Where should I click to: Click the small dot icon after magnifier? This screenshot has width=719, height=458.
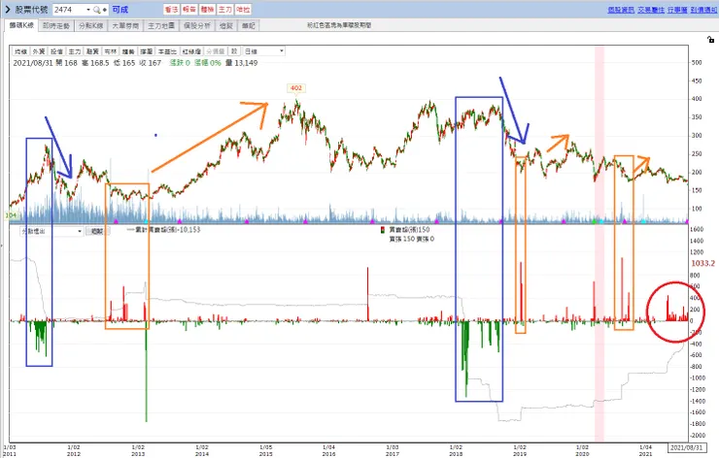[x=105, y=10]
